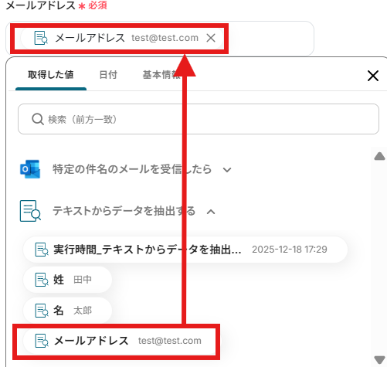Screen dimensions: 387x367
Task: Click the icon in the 名 item
Action: tap(42, 311)
